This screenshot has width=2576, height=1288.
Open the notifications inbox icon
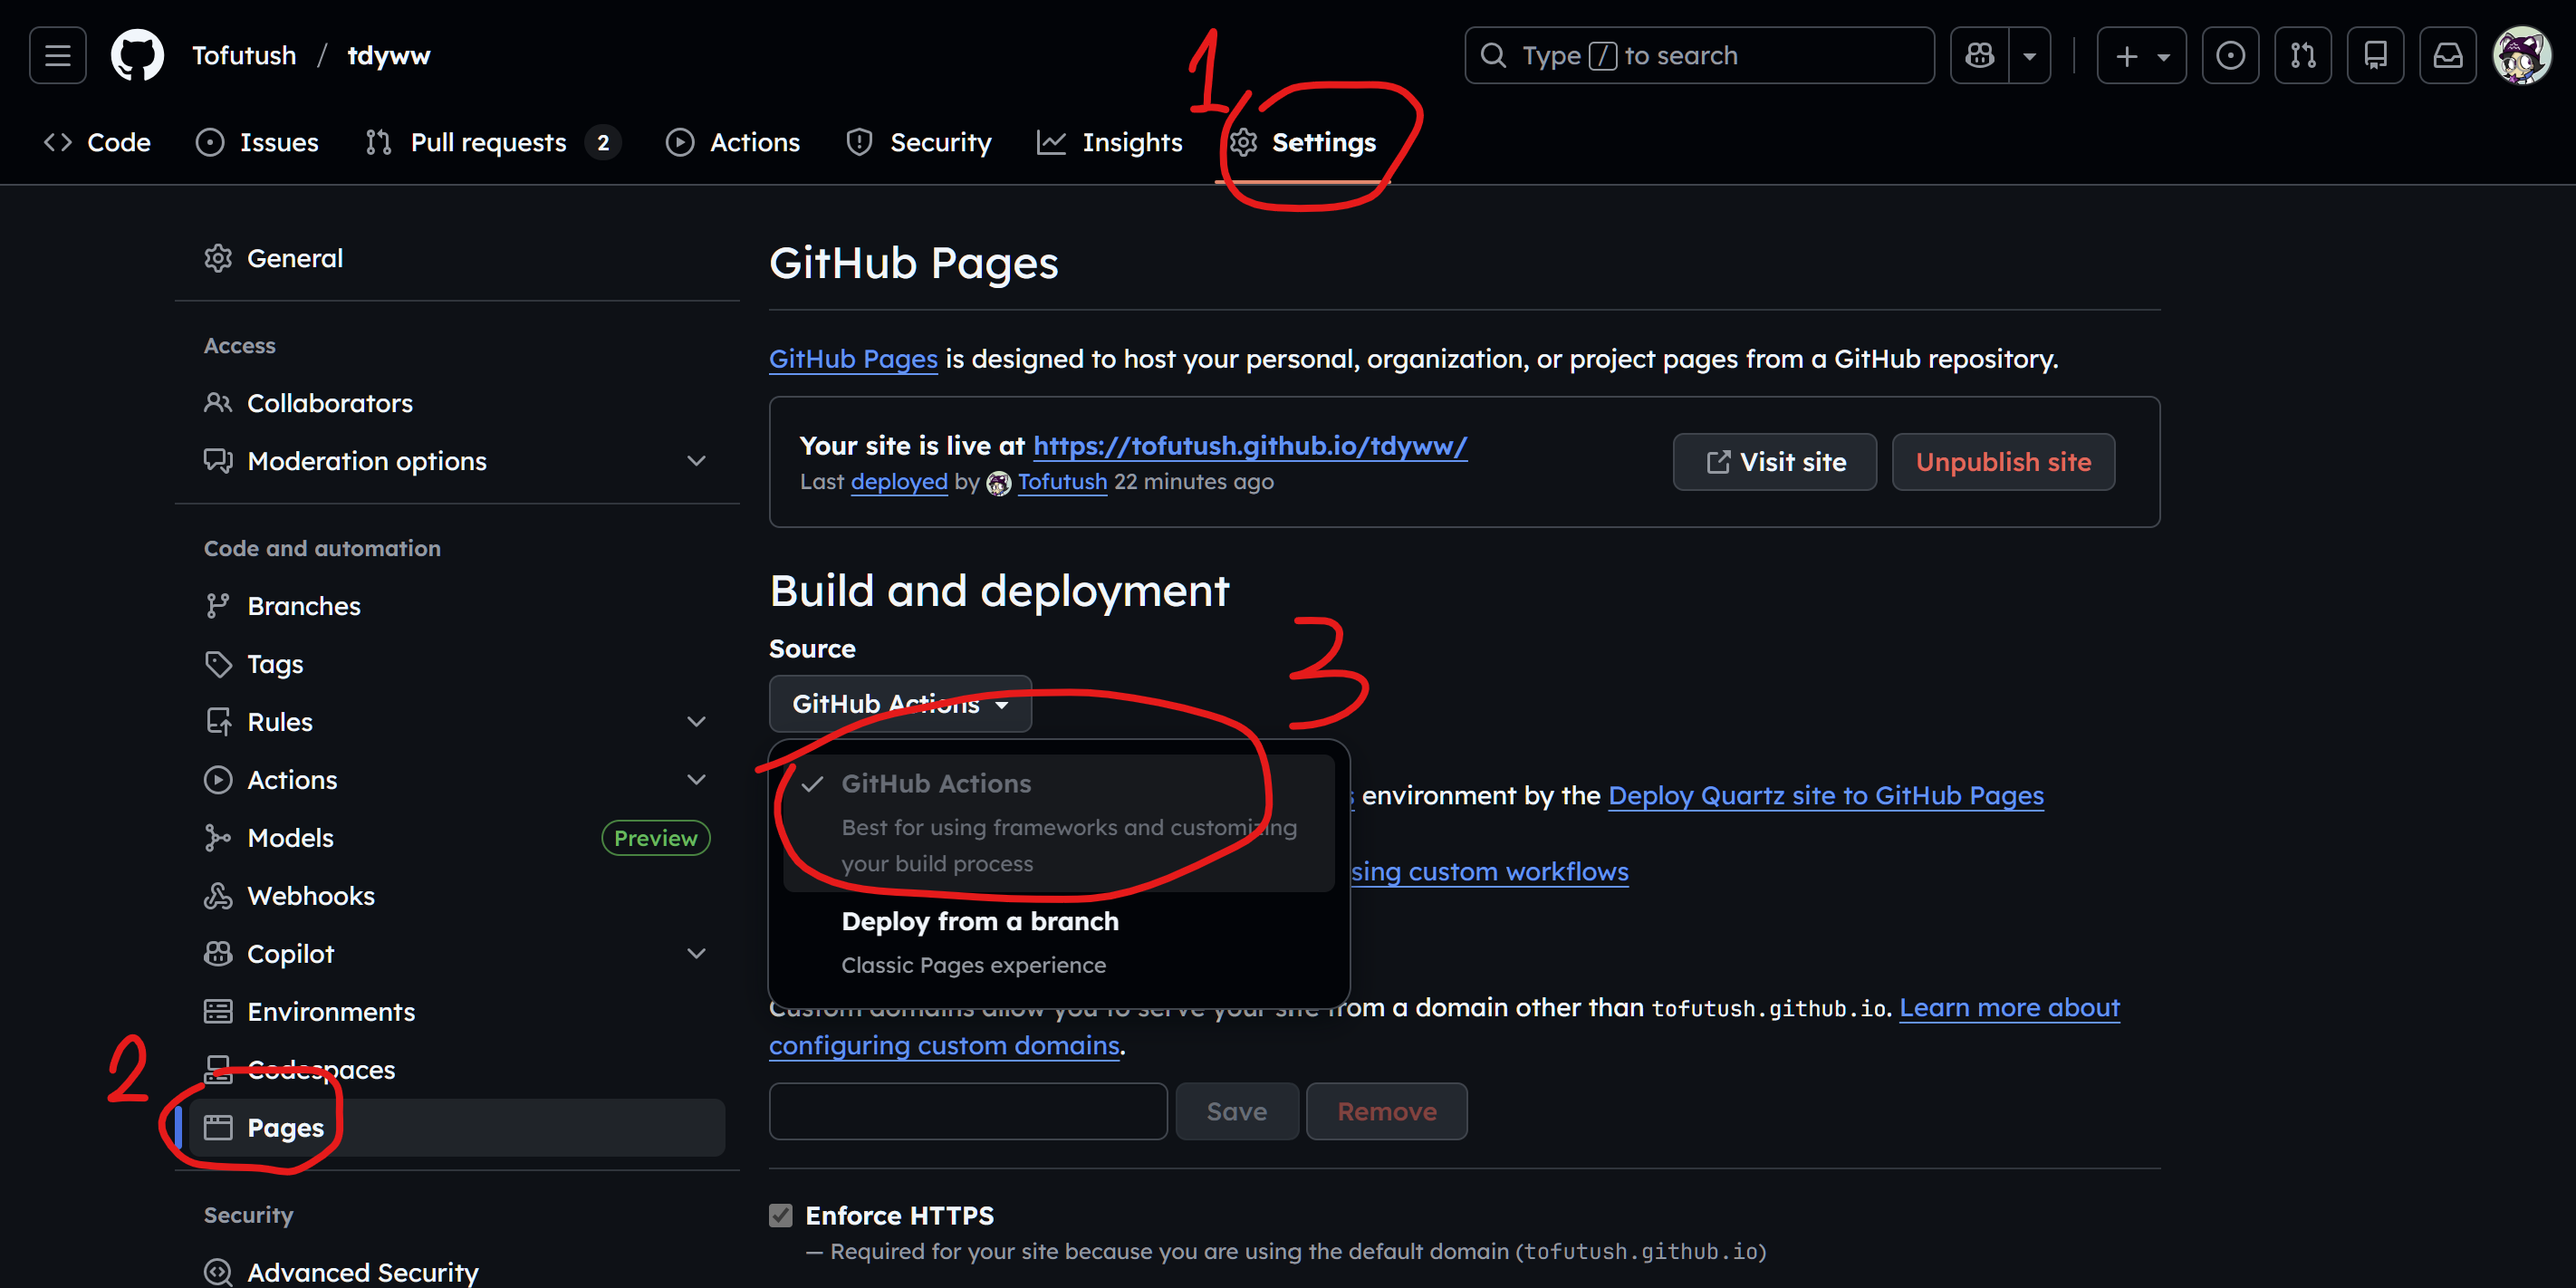(2448, 55)
